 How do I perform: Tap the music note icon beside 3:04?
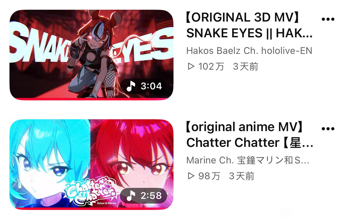[x=131, y=86]
